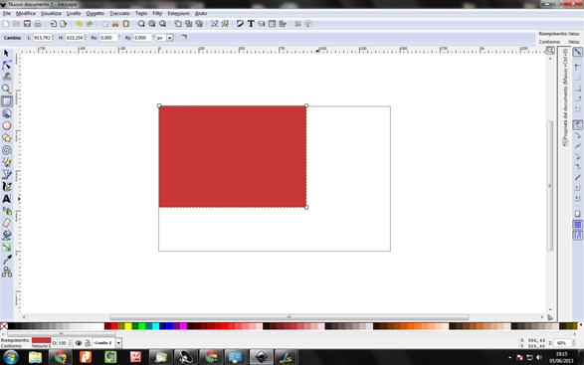
Task: Pick the cyan swatch in palette
Action: click(x=155, y=326)
